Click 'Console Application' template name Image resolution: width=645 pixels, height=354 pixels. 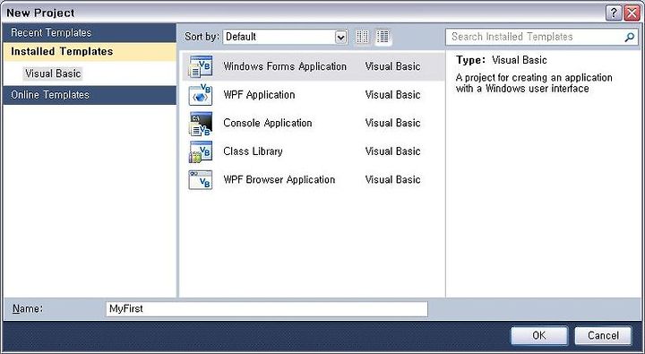268,123
